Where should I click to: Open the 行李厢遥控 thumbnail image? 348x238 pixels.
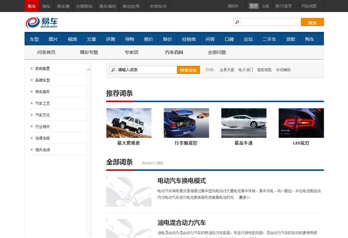186,123
